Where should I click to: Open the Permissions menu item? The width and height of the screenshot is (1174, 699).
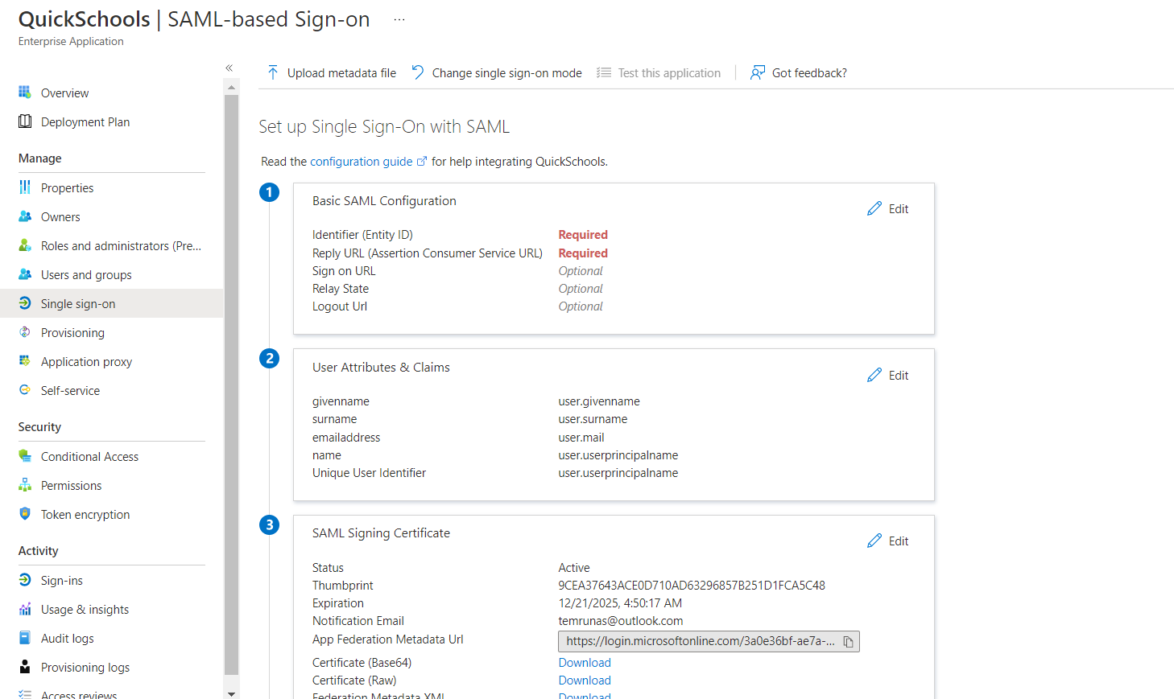click(x=71, y=485)
